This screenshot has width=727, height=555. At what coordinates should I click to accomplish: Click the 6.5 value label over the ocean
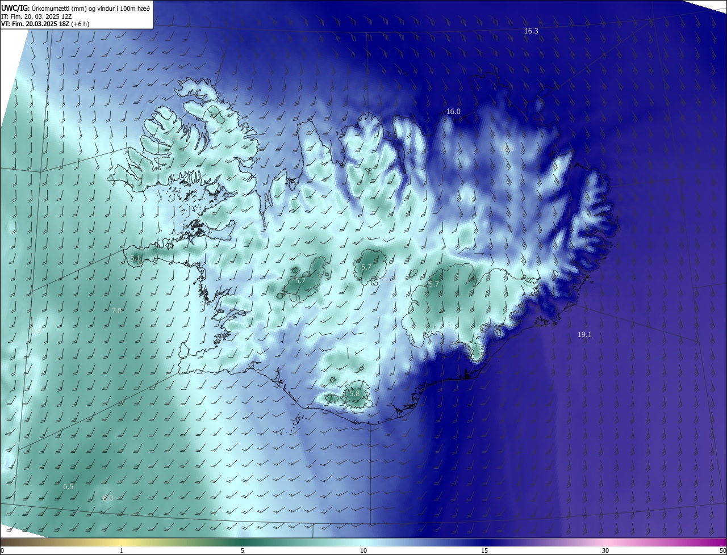point(68,487)
